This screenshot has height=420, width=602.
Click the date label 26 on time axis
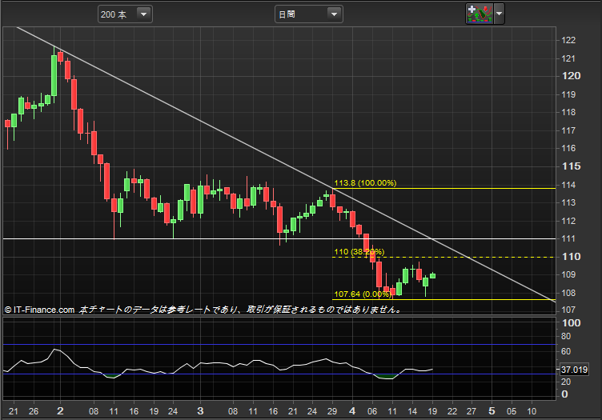34,411
